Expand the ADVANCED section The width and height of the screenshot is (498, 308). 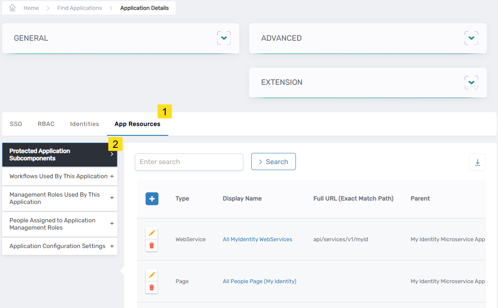pos(471,38)
